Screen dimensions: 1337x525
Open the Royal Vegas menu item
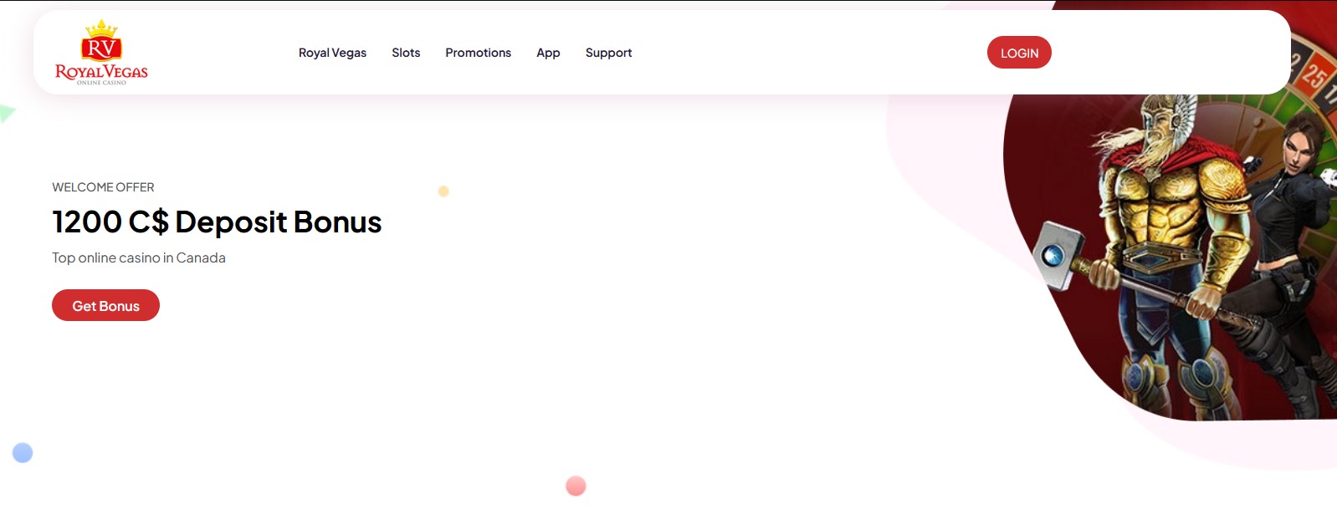[x=332, y=53]
